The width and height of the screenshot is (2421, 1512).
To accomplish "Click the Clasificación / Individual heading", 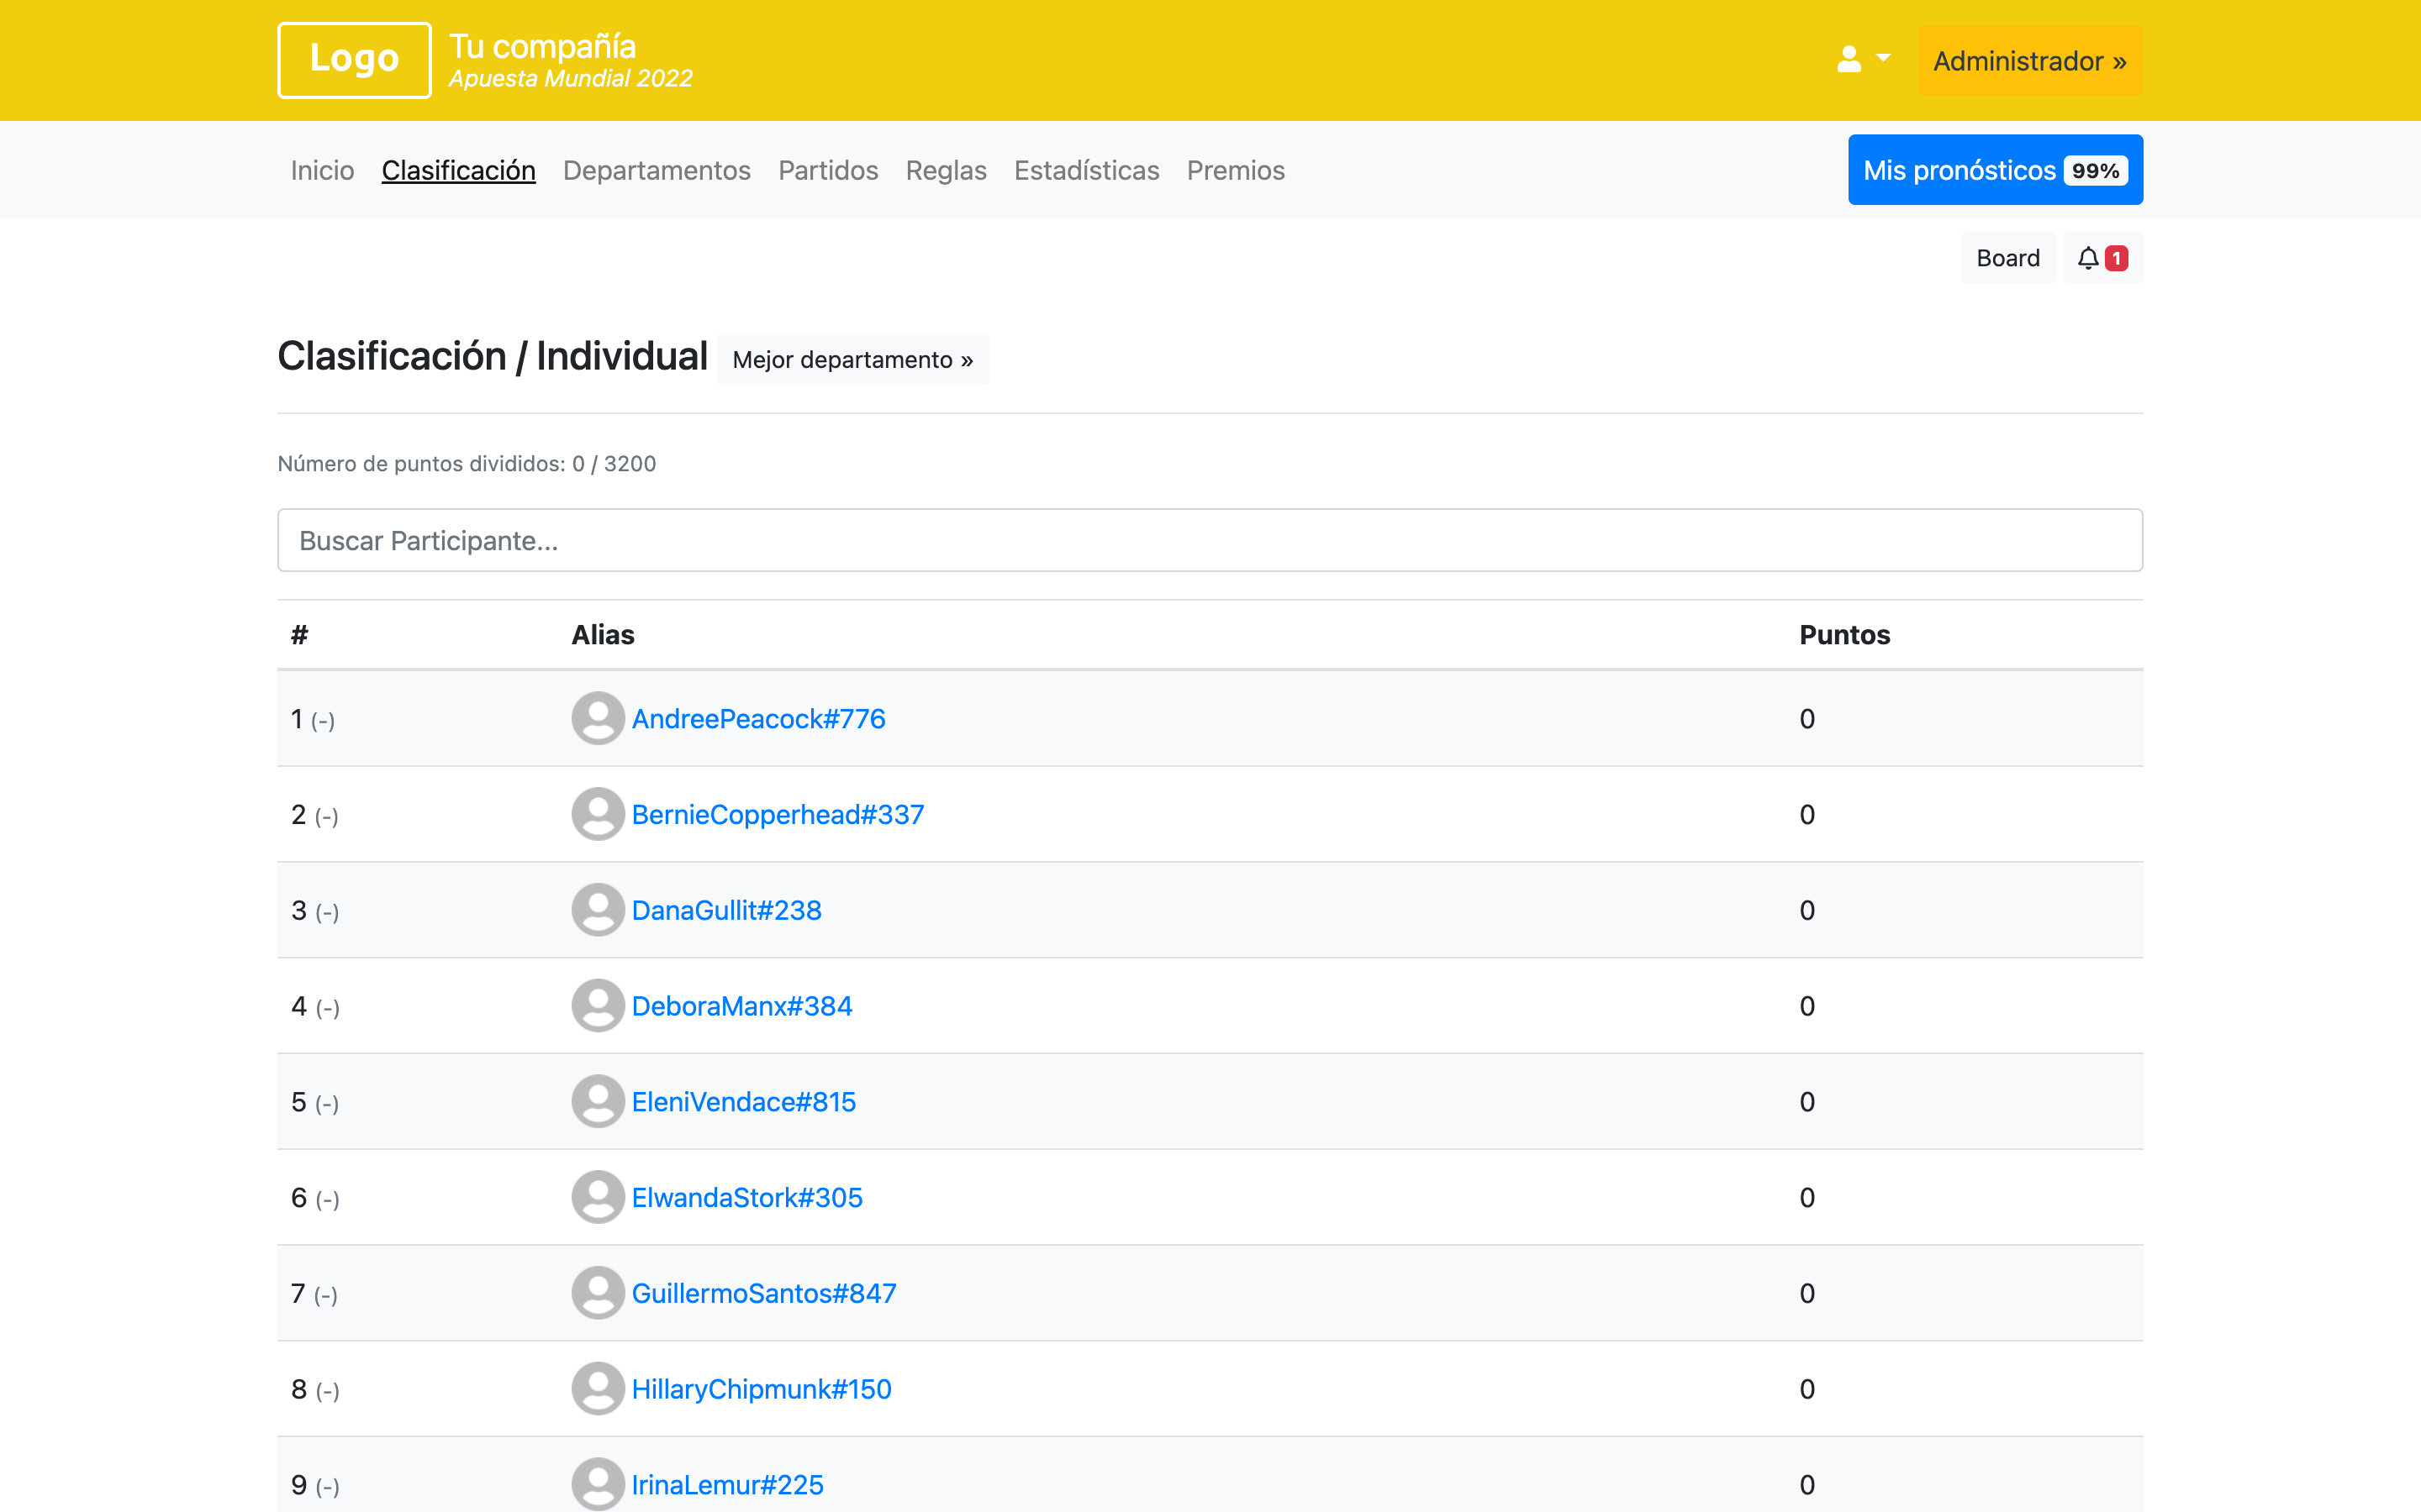I will [493, 356].
